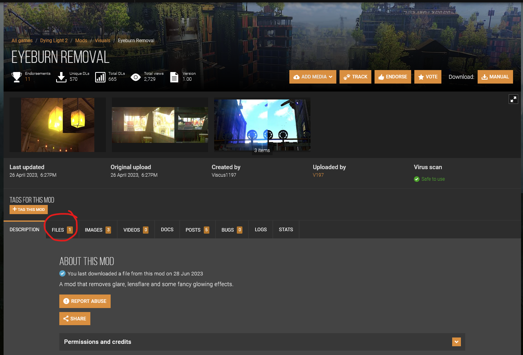Click the About This Mod heading
The image size is (523, 355).
(87, 261)
